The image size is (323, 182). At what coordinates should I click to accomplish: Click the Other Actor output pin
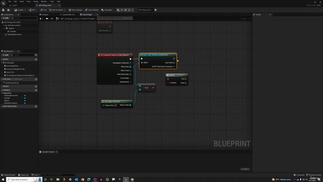coord(130,67)
